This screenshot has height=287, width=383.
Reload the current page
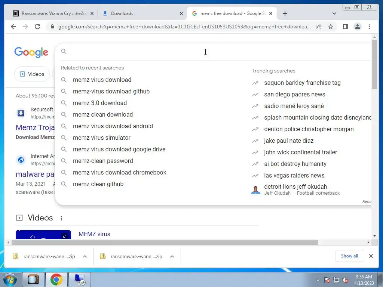[x=37, y=27]
